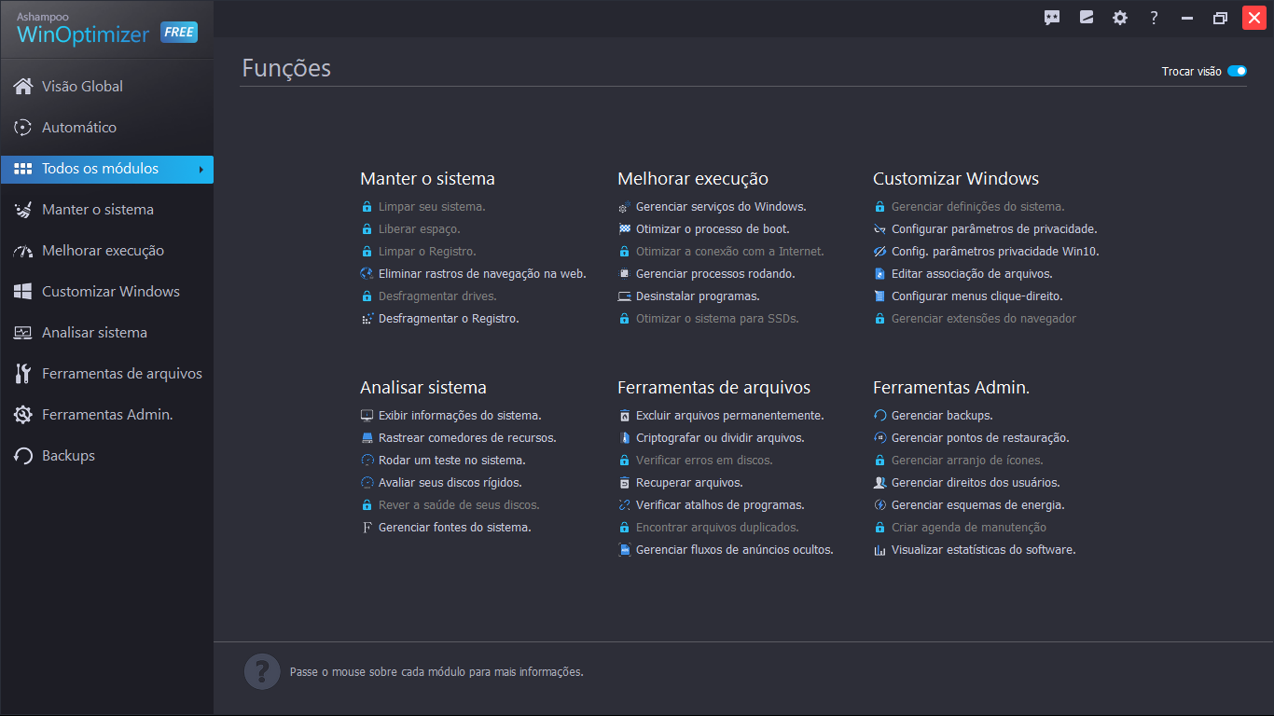Open the settings gear icon
The image size is (1274, 716).
coord(1120,18)
